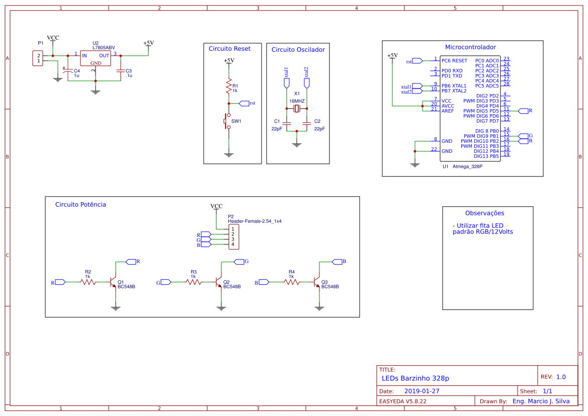588x416 pixels.
Task: Click the Header-Female P2 connector symbol
Action: (234, 235)
